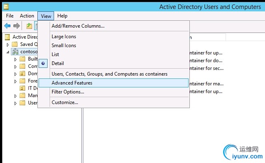Screen dimensions: 265x163
Task: Open the File menu
Action: click(10, 16)
